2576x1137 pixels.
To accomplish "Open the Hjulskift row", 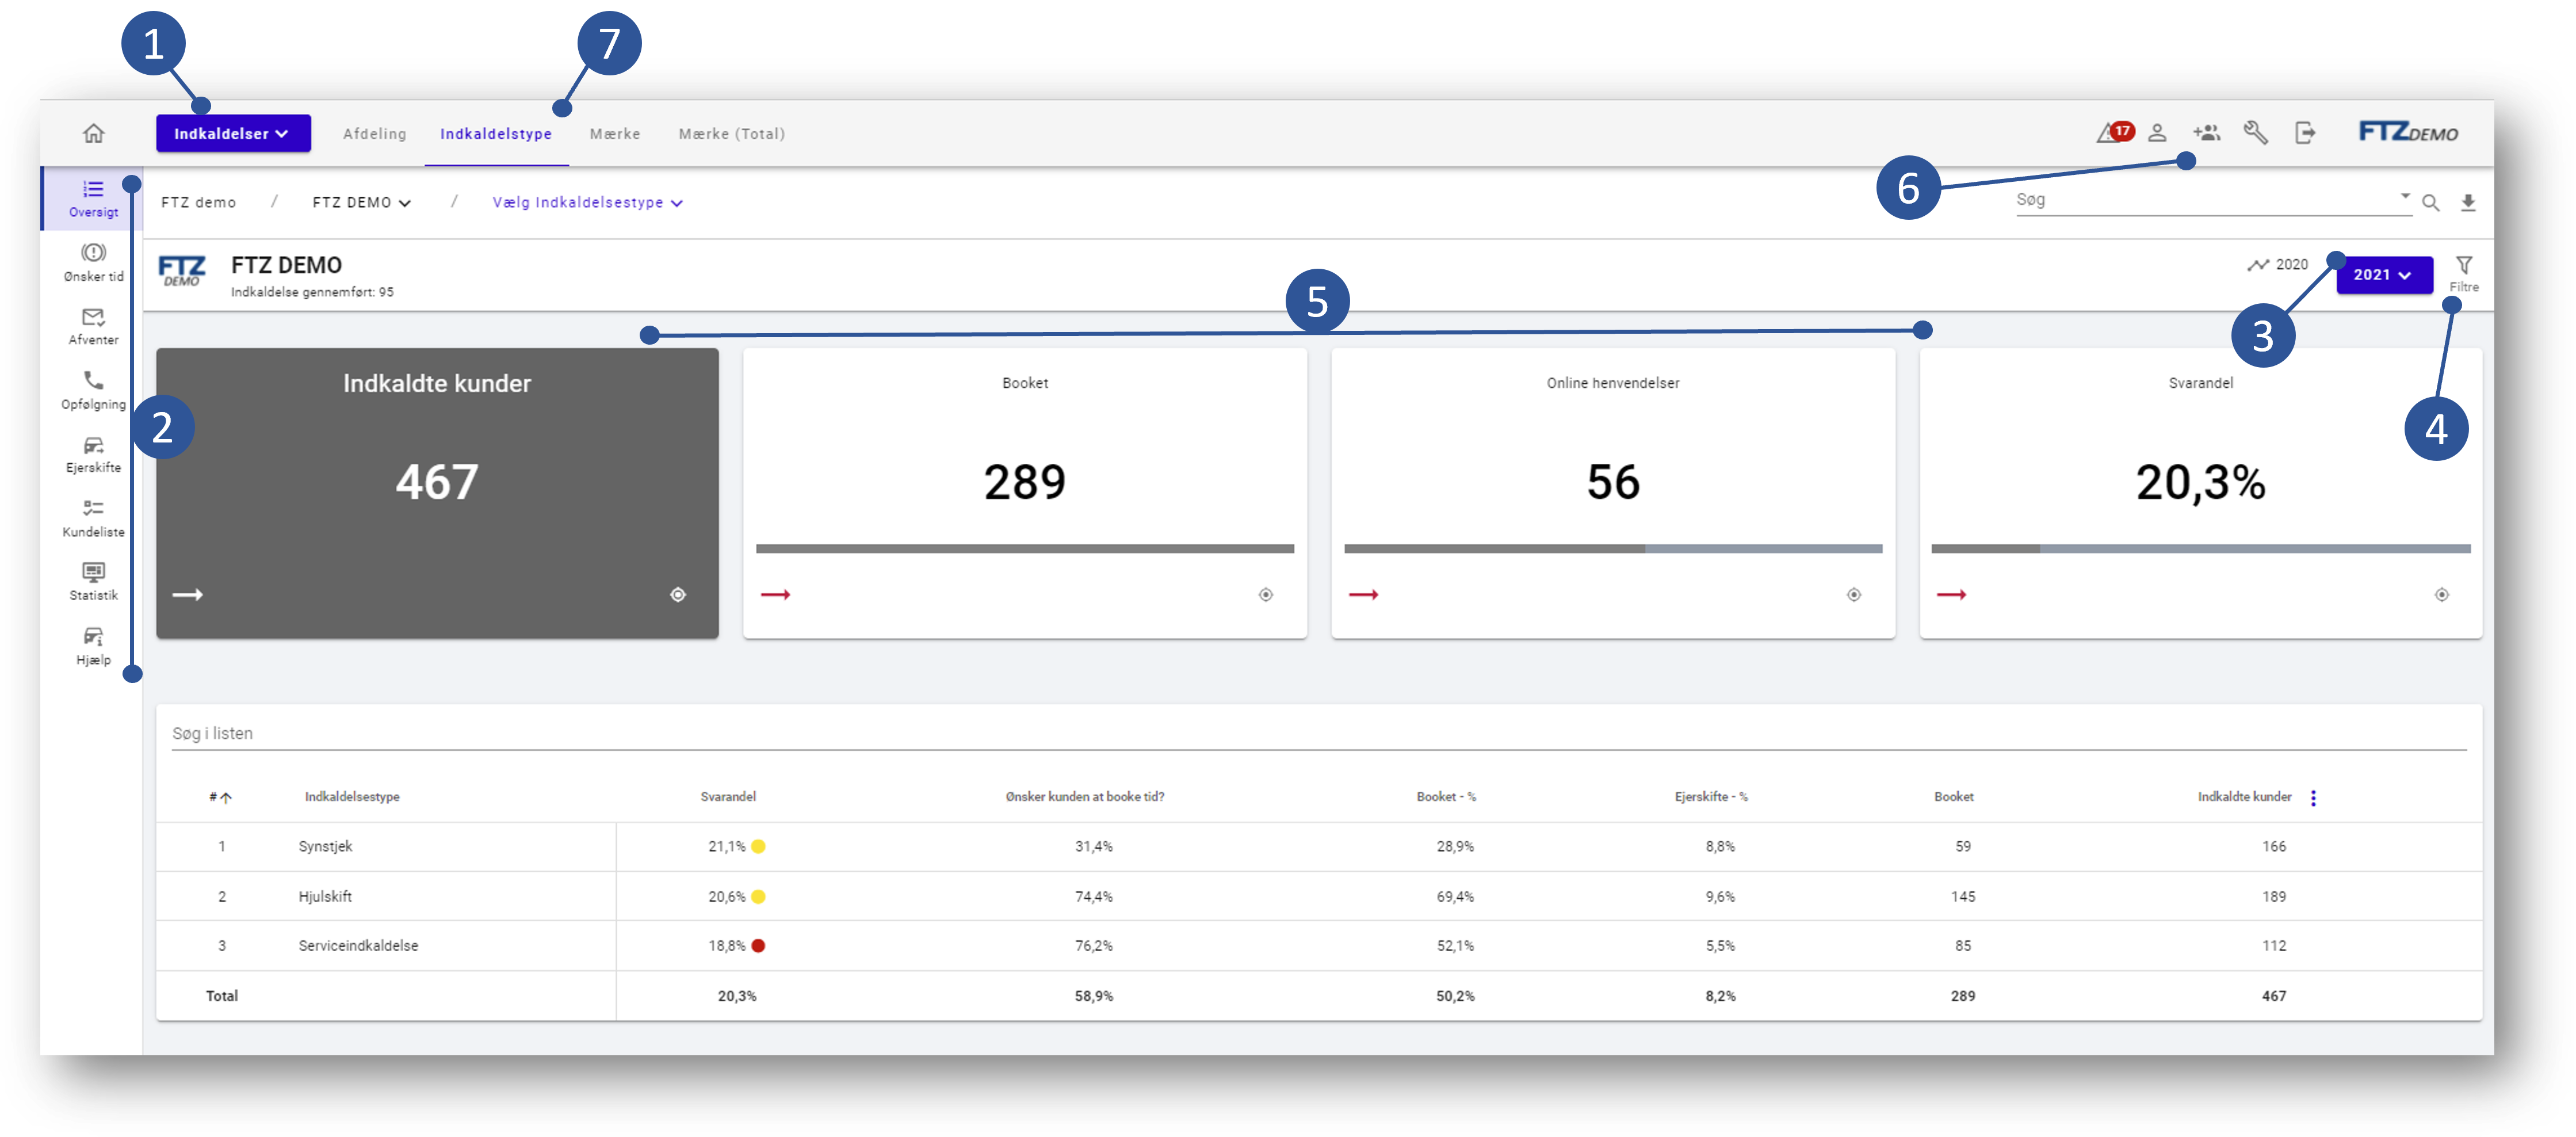I will tap(1319, 897).
